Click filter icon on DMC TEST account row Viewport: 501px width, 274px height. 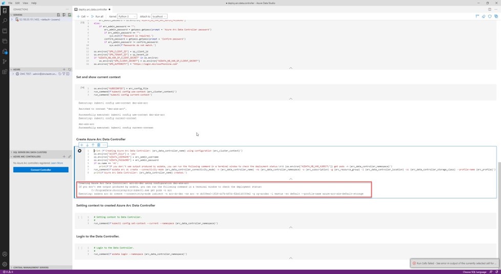(x=64, y=74)
